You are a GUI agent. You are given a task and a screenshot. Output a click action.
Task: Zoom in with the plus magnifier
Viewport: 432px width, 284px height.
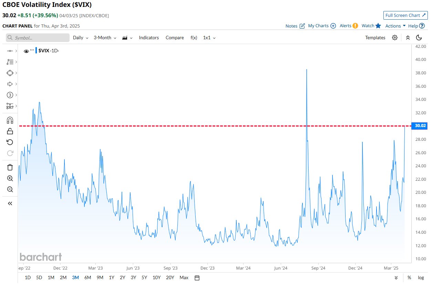[10, 178]
